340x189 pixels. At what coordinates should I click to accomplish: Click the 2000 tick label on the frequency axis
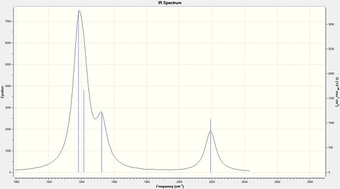(179, 182)
